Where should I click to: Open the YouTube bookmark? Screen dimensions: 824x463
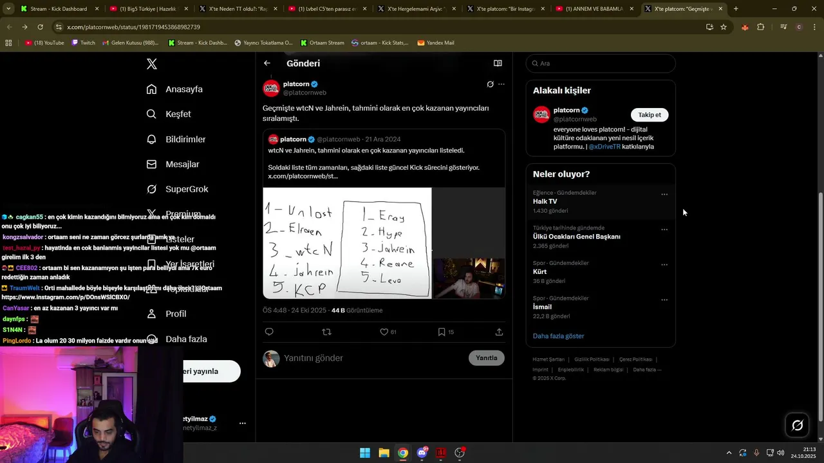tap(44, 42)
